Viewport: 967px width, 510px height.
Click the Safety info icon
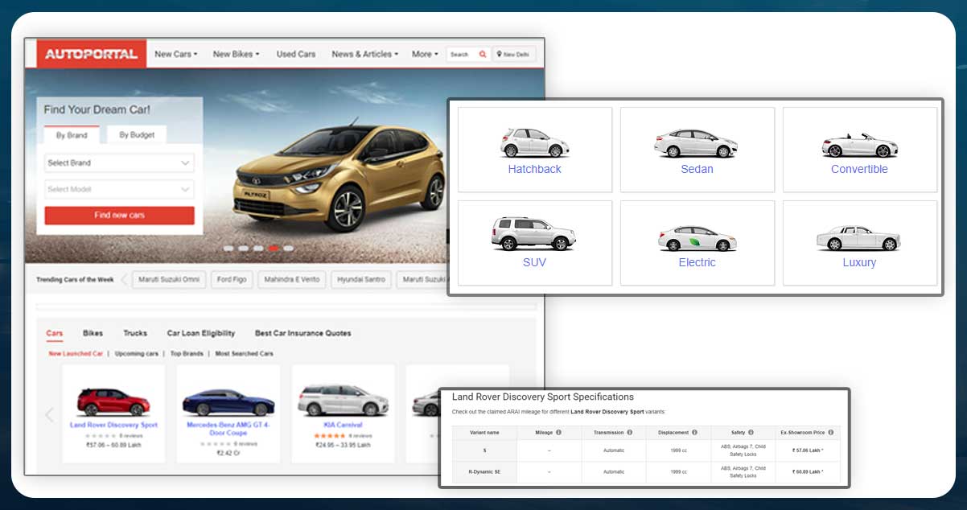click(x=751, y=432)
